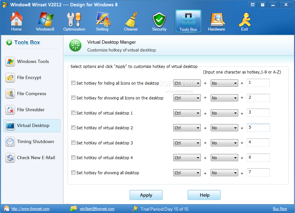Image resolution: width=295 pixels, height=213 pixels.
Task: Check Set hotKey of virtual desktop 4
Action: pos(74,157)
